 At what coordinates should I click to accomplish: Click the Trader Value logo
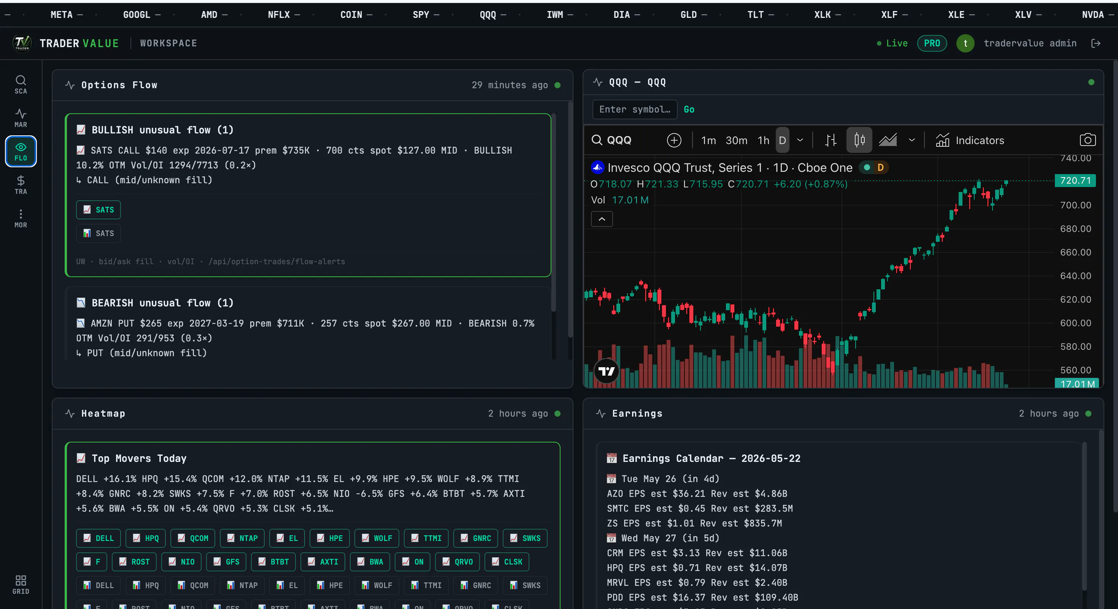[x=22, y=43]
